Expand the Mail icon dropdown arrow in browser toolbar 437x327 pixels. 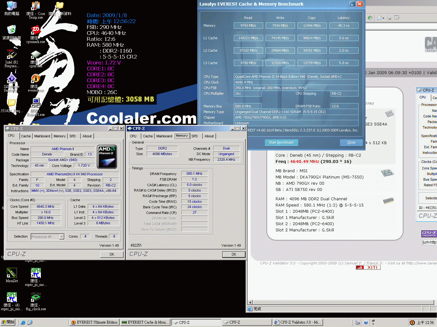click(x=383, y=18)
